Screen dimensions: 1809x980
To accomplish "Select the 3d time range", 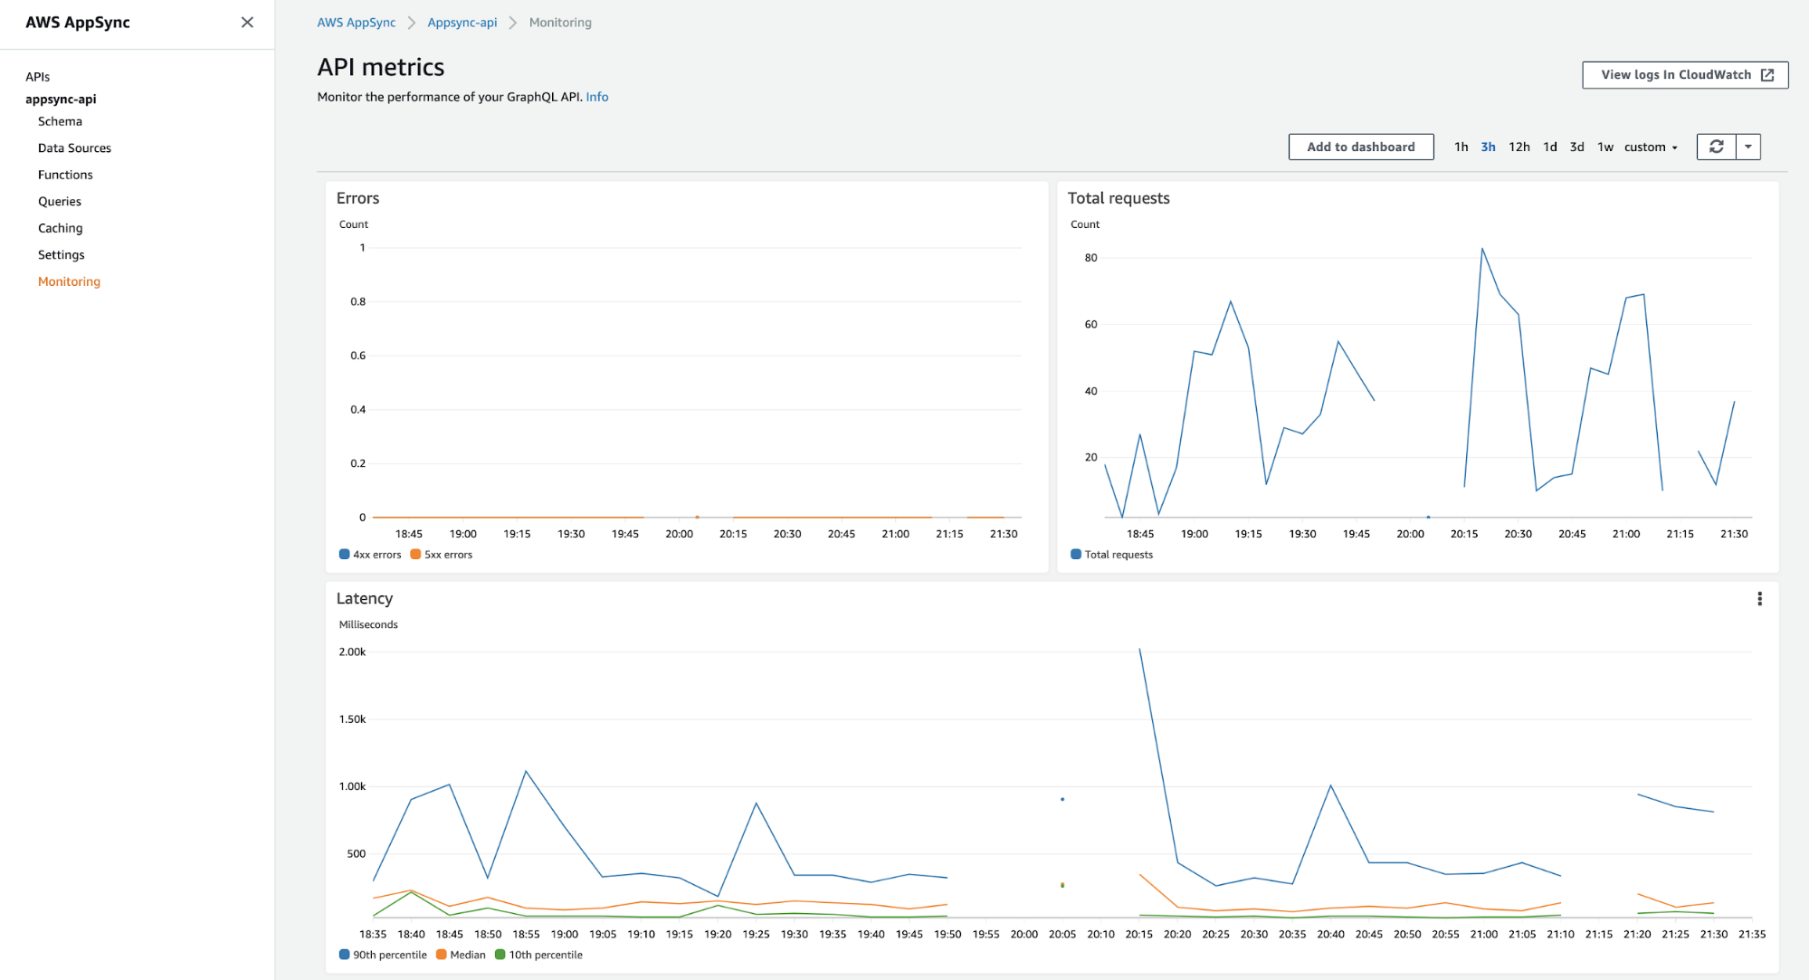I will click(1576, 147).
